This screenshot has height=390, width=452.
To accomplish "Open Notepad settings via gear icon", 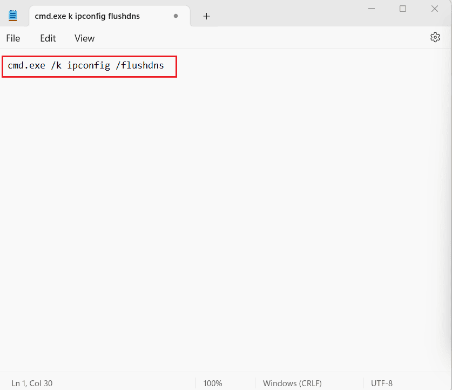I will tap(435, 37).
